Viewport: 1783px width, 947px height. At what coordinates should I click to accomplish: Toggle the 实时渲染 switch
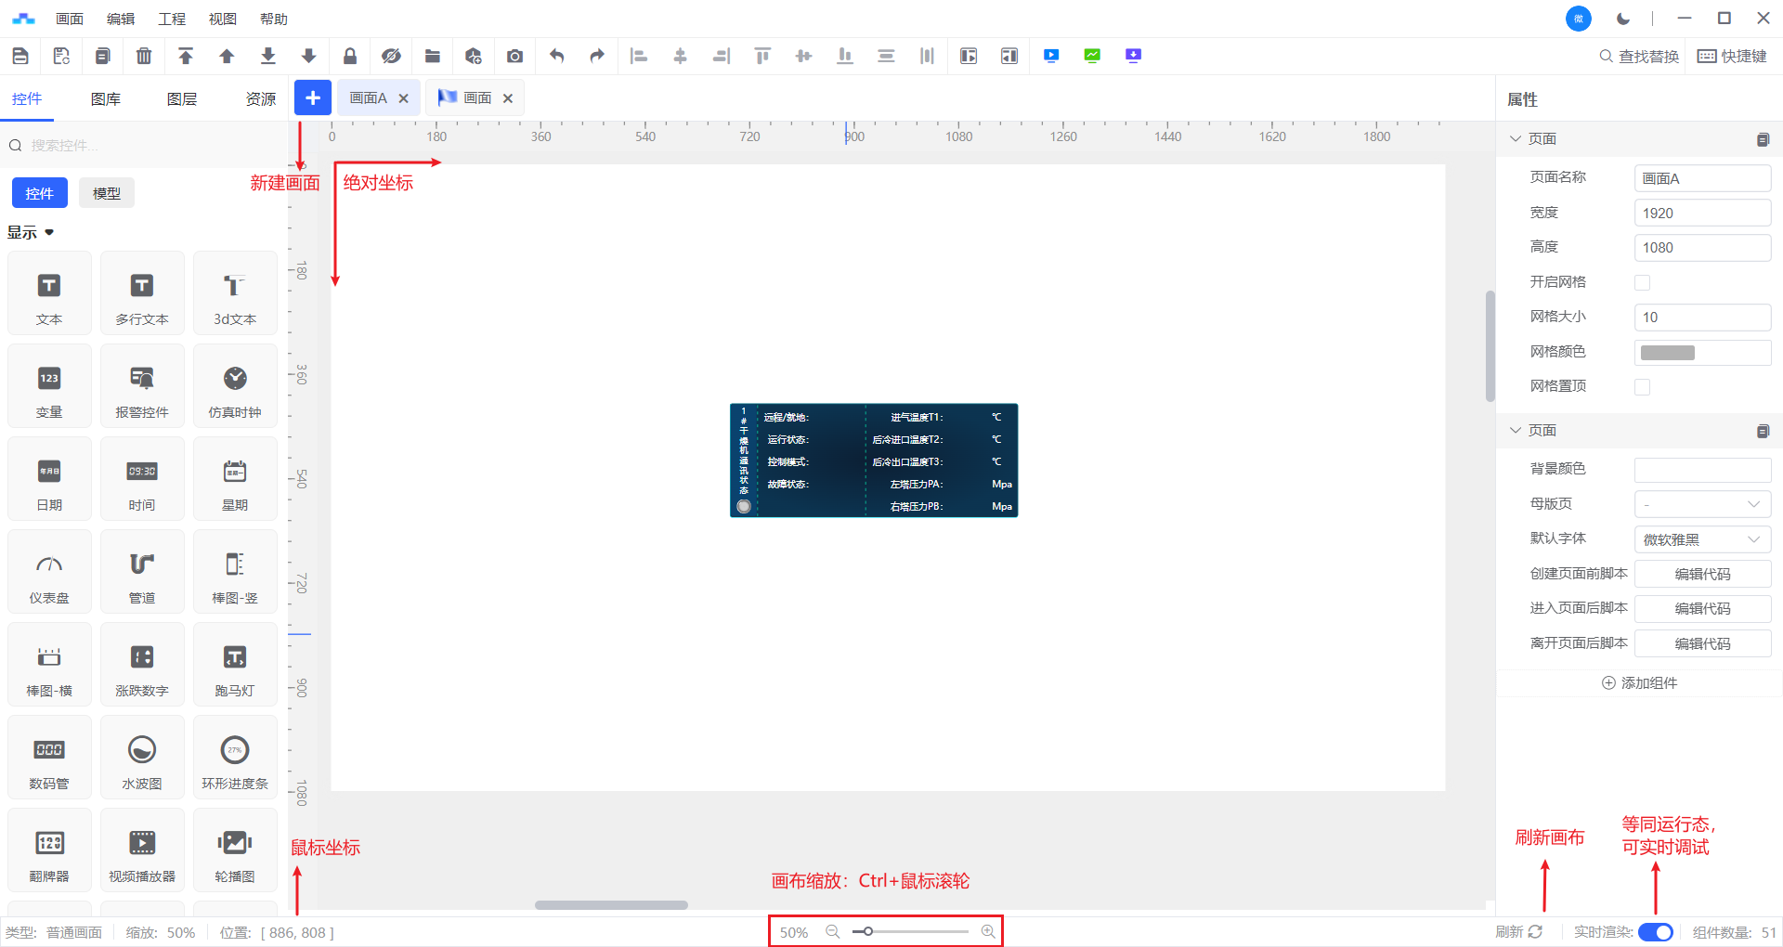(1655, 932)
